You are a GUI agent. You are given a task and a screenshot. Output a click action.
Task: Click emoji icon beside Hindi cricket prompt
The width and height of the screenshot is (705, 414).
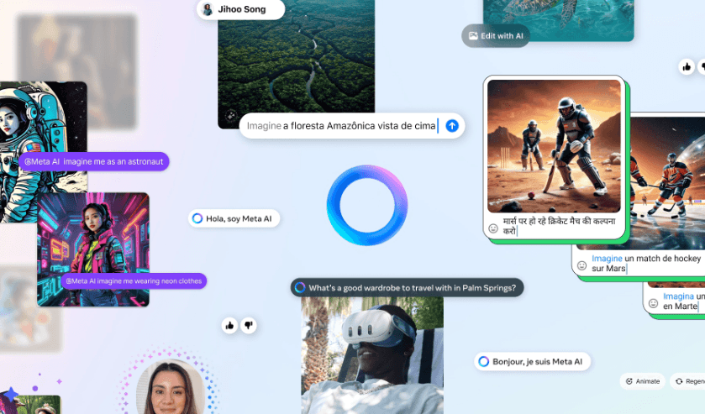[x=493, y=228]
